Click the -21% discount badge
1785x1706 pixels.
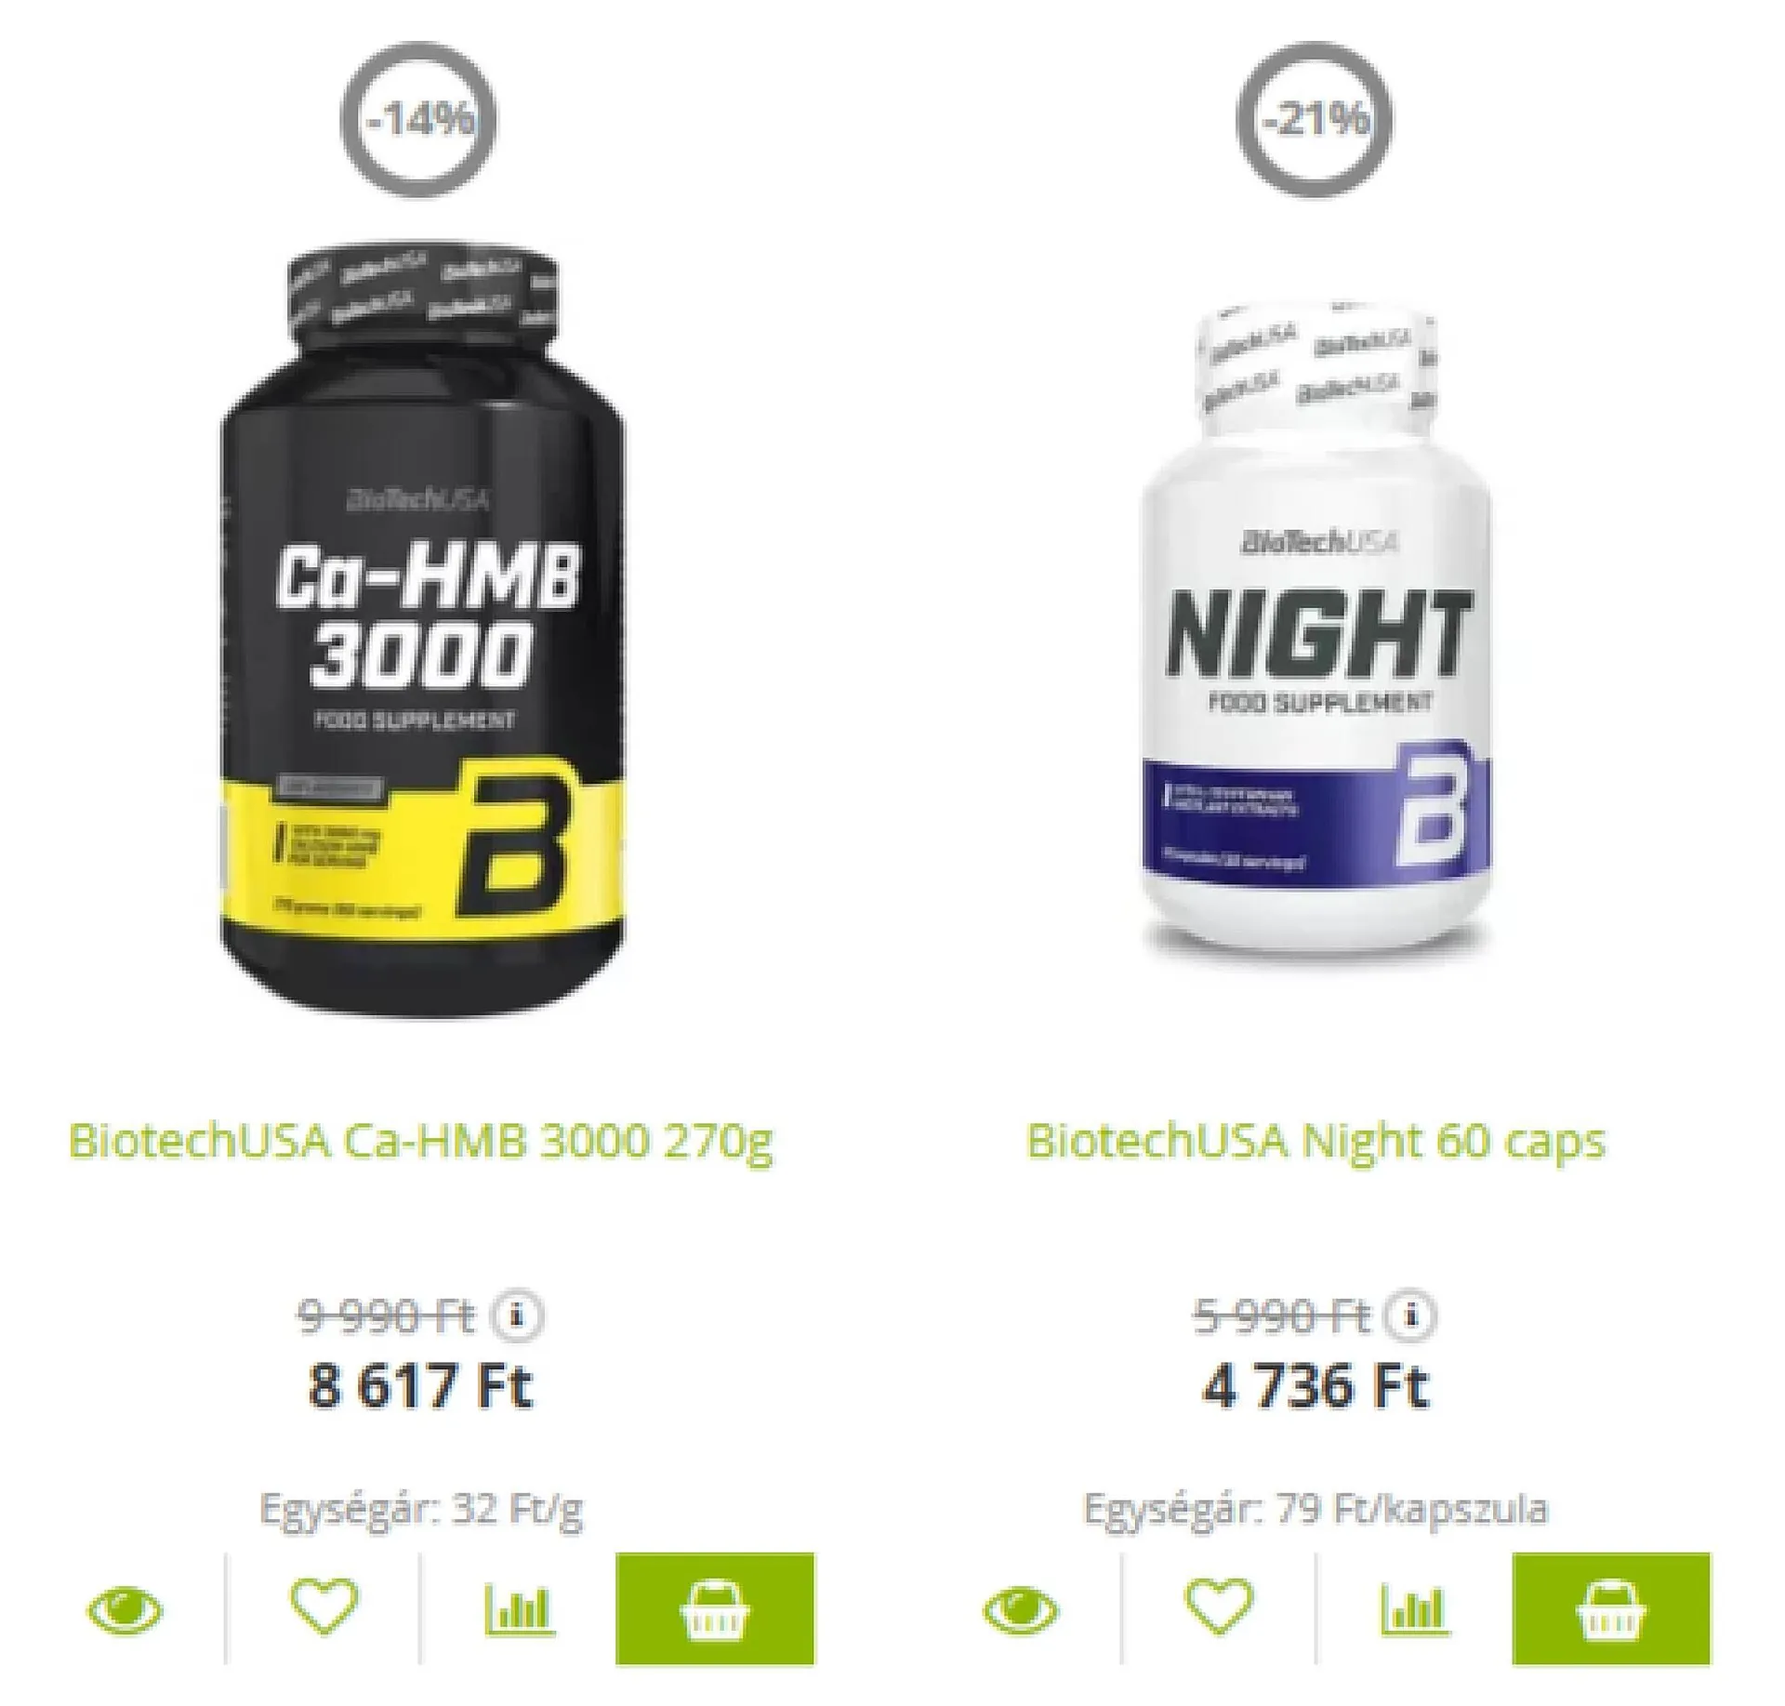click(1315, 120)
